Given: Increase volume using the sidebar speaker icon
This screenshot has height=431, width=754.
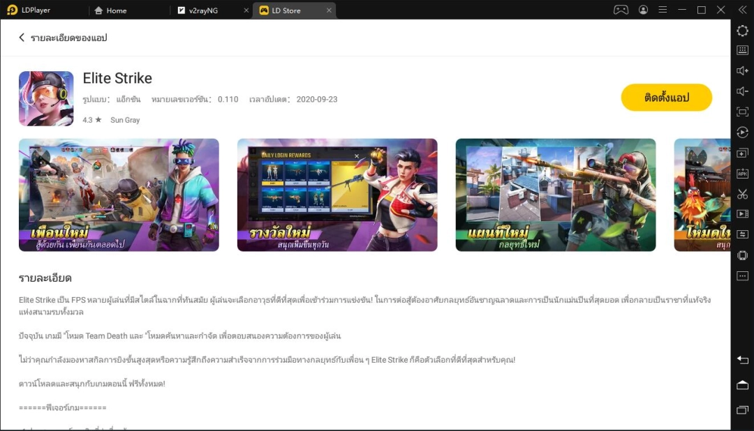Looking at the screenshot, I should [x=743, y=70].
